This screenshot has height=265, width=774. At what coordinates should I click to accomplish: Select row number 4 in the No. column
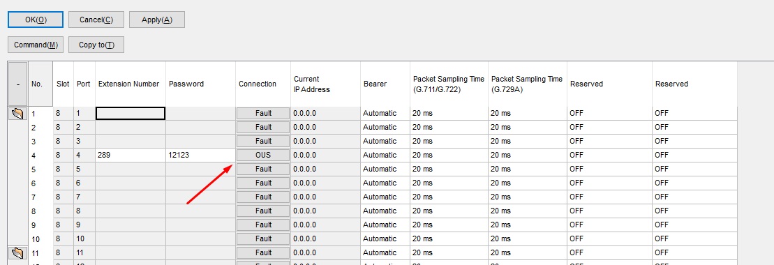tap(40, 155)
